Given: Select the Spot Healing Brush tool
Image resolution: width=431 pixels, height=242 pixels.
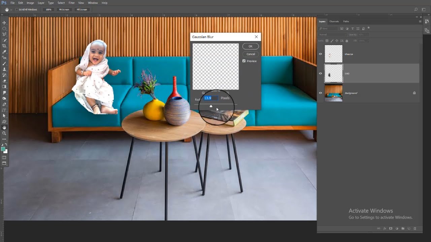Looking at the screenshot, I should click(4, 57).
